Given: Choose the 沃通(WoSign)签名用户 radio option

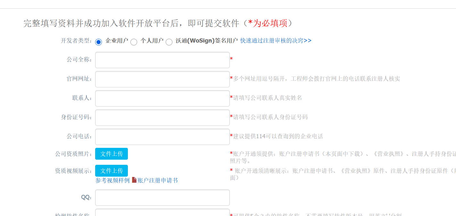Looking at the screenshot, I should [x=169, y=42].
